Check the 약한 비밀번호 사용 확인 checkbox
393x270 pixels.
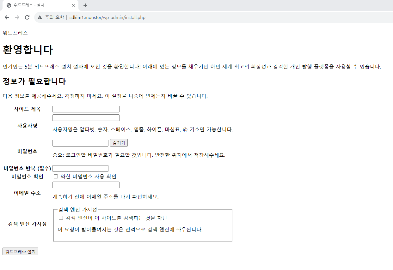point(56,177)
